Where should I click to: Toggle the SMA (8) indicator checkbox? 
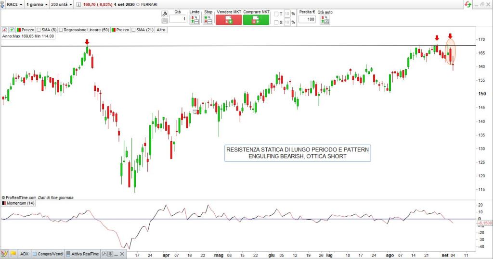(39, 29)
